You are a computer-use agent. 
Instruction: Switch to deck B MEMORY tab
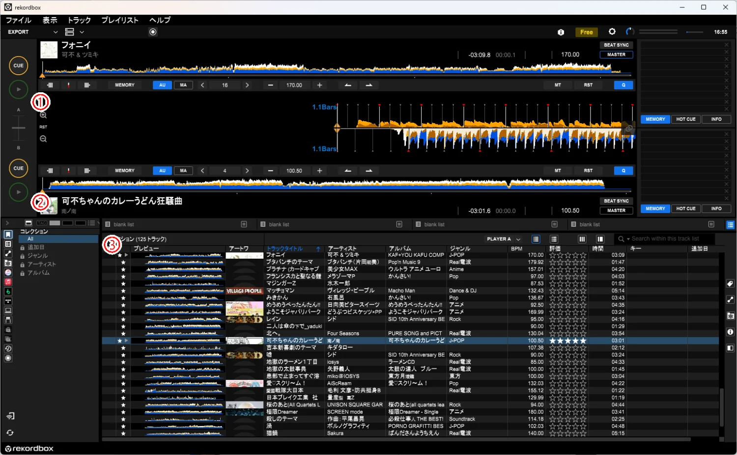[x=655, y=209]
